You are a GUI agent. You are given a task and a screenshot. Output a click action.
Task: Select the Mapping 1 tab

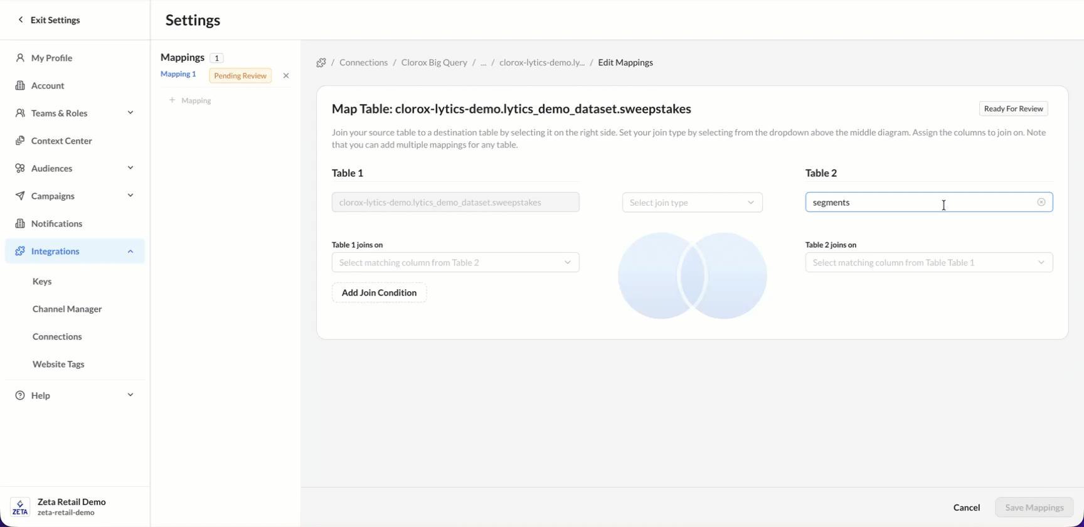coord(178,74)
